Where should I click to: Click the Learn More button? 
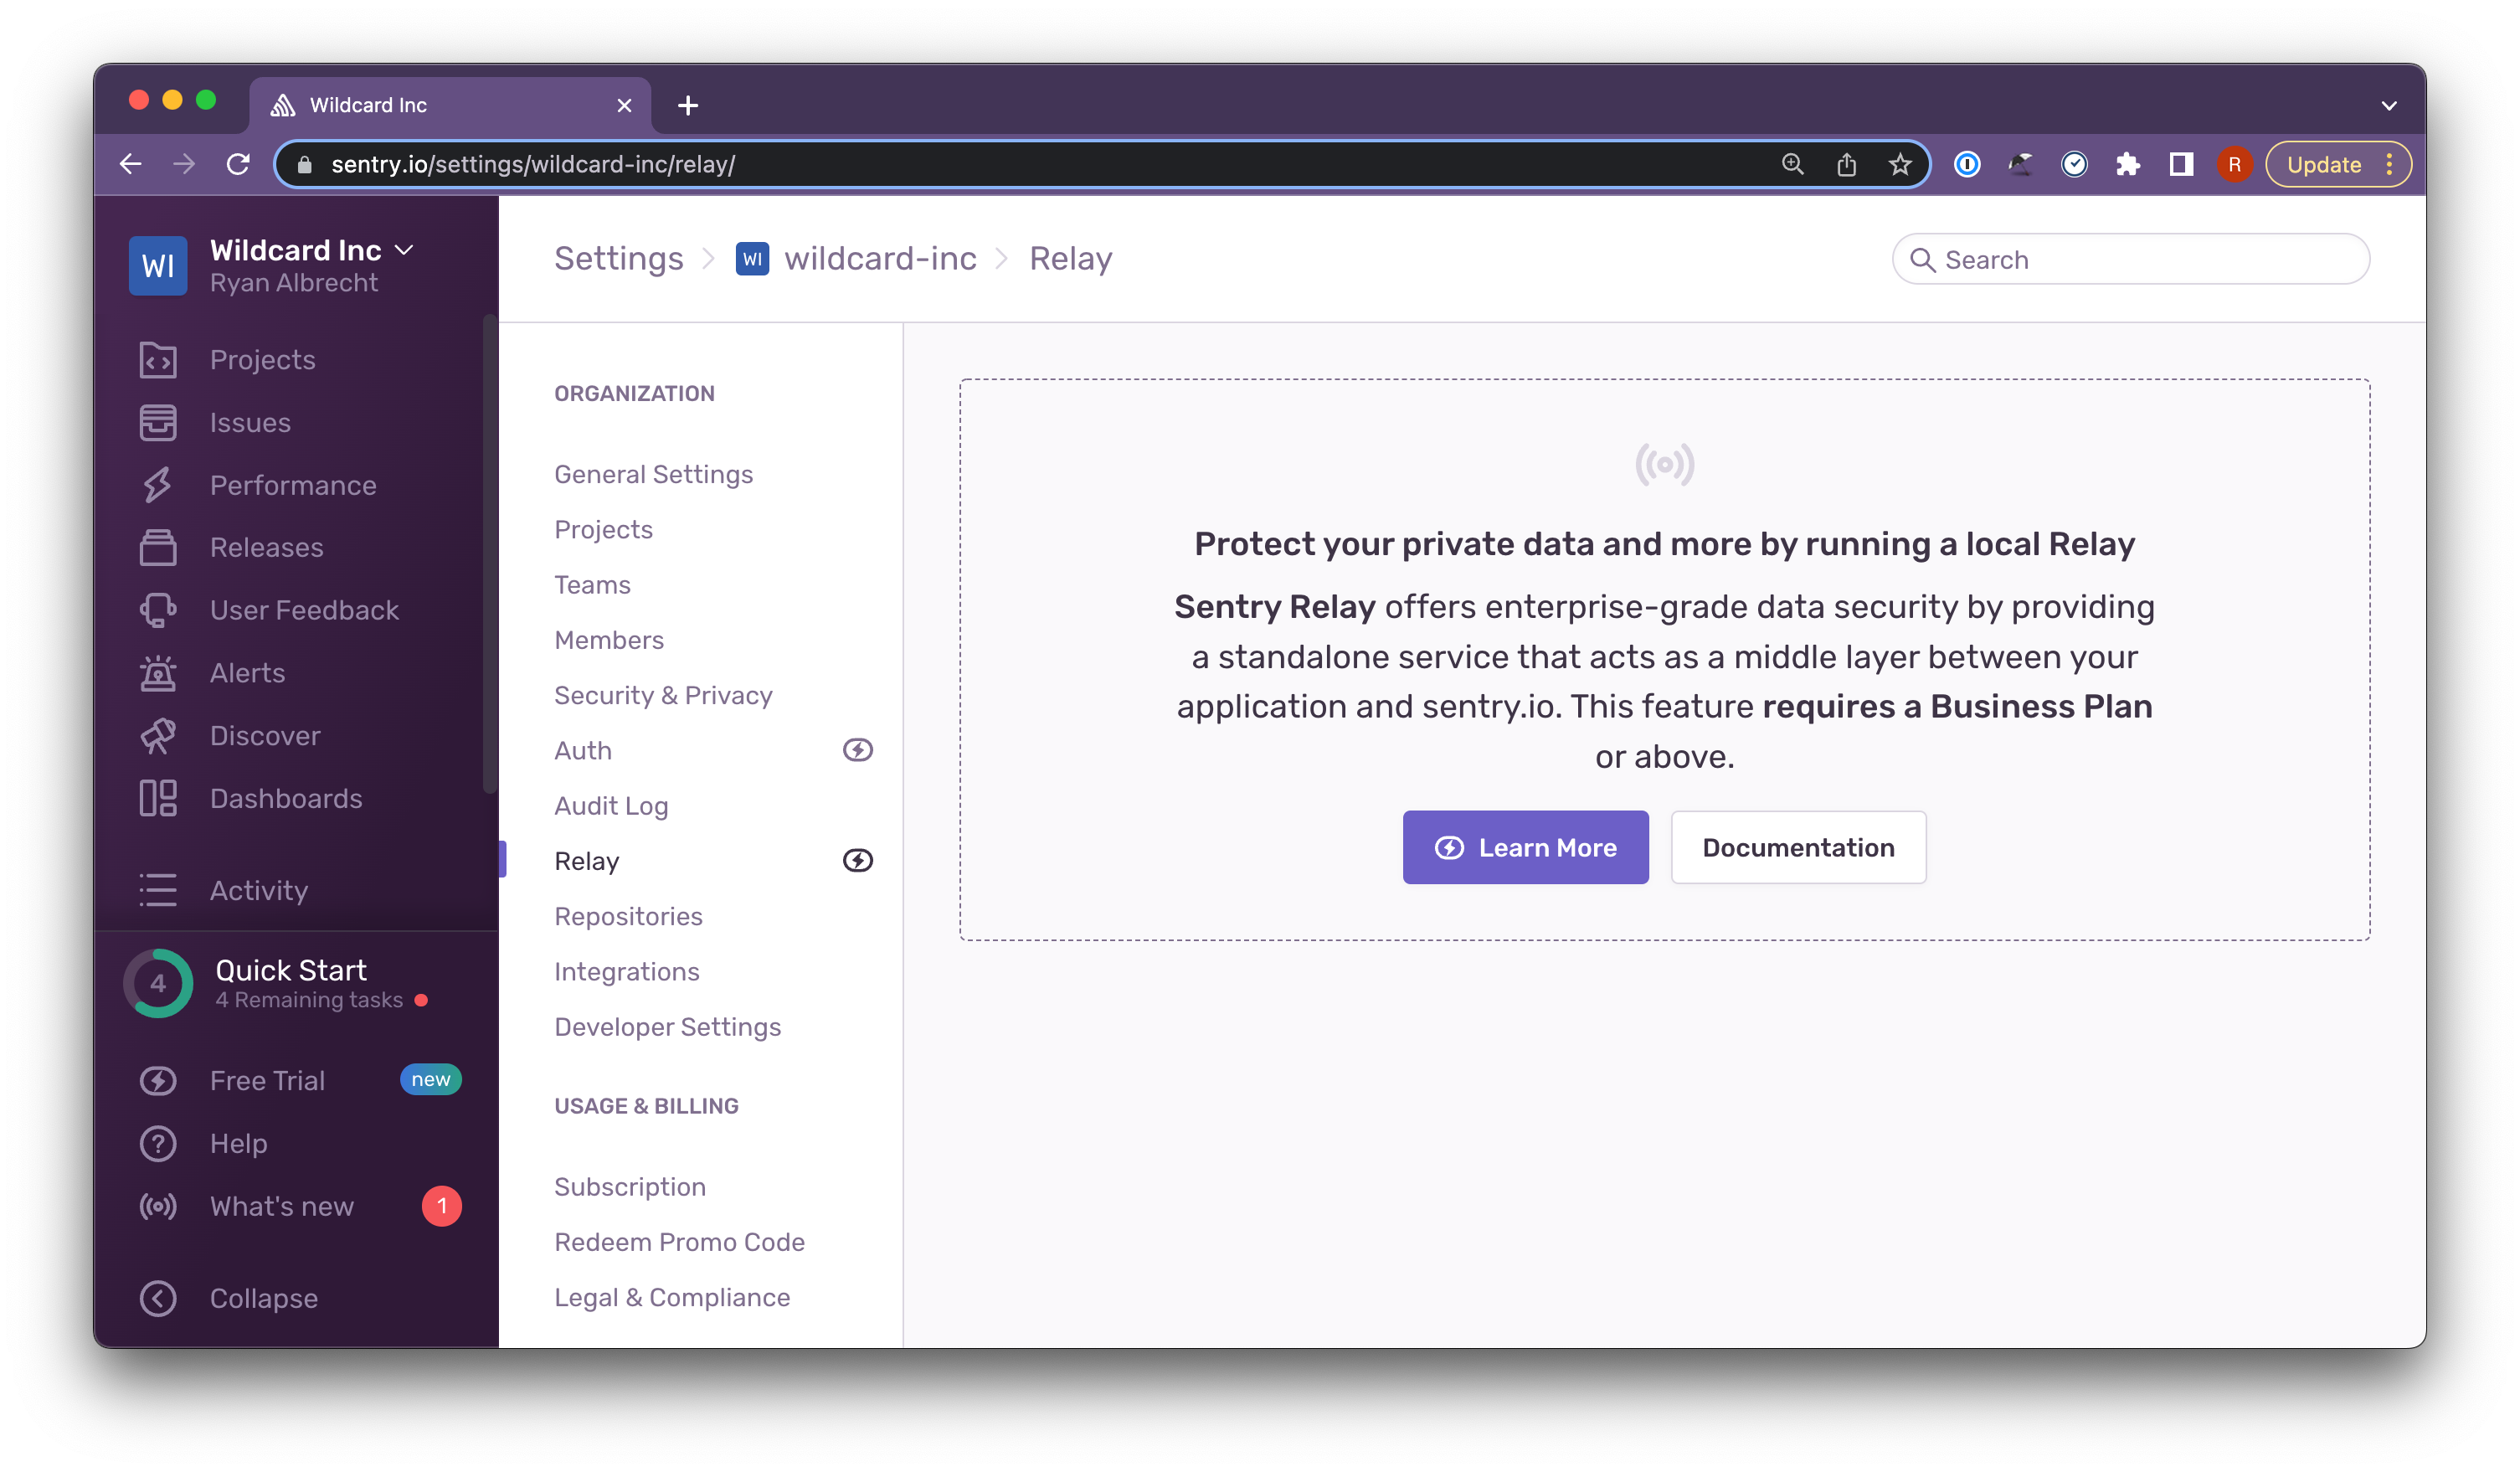click(1525, 847)
